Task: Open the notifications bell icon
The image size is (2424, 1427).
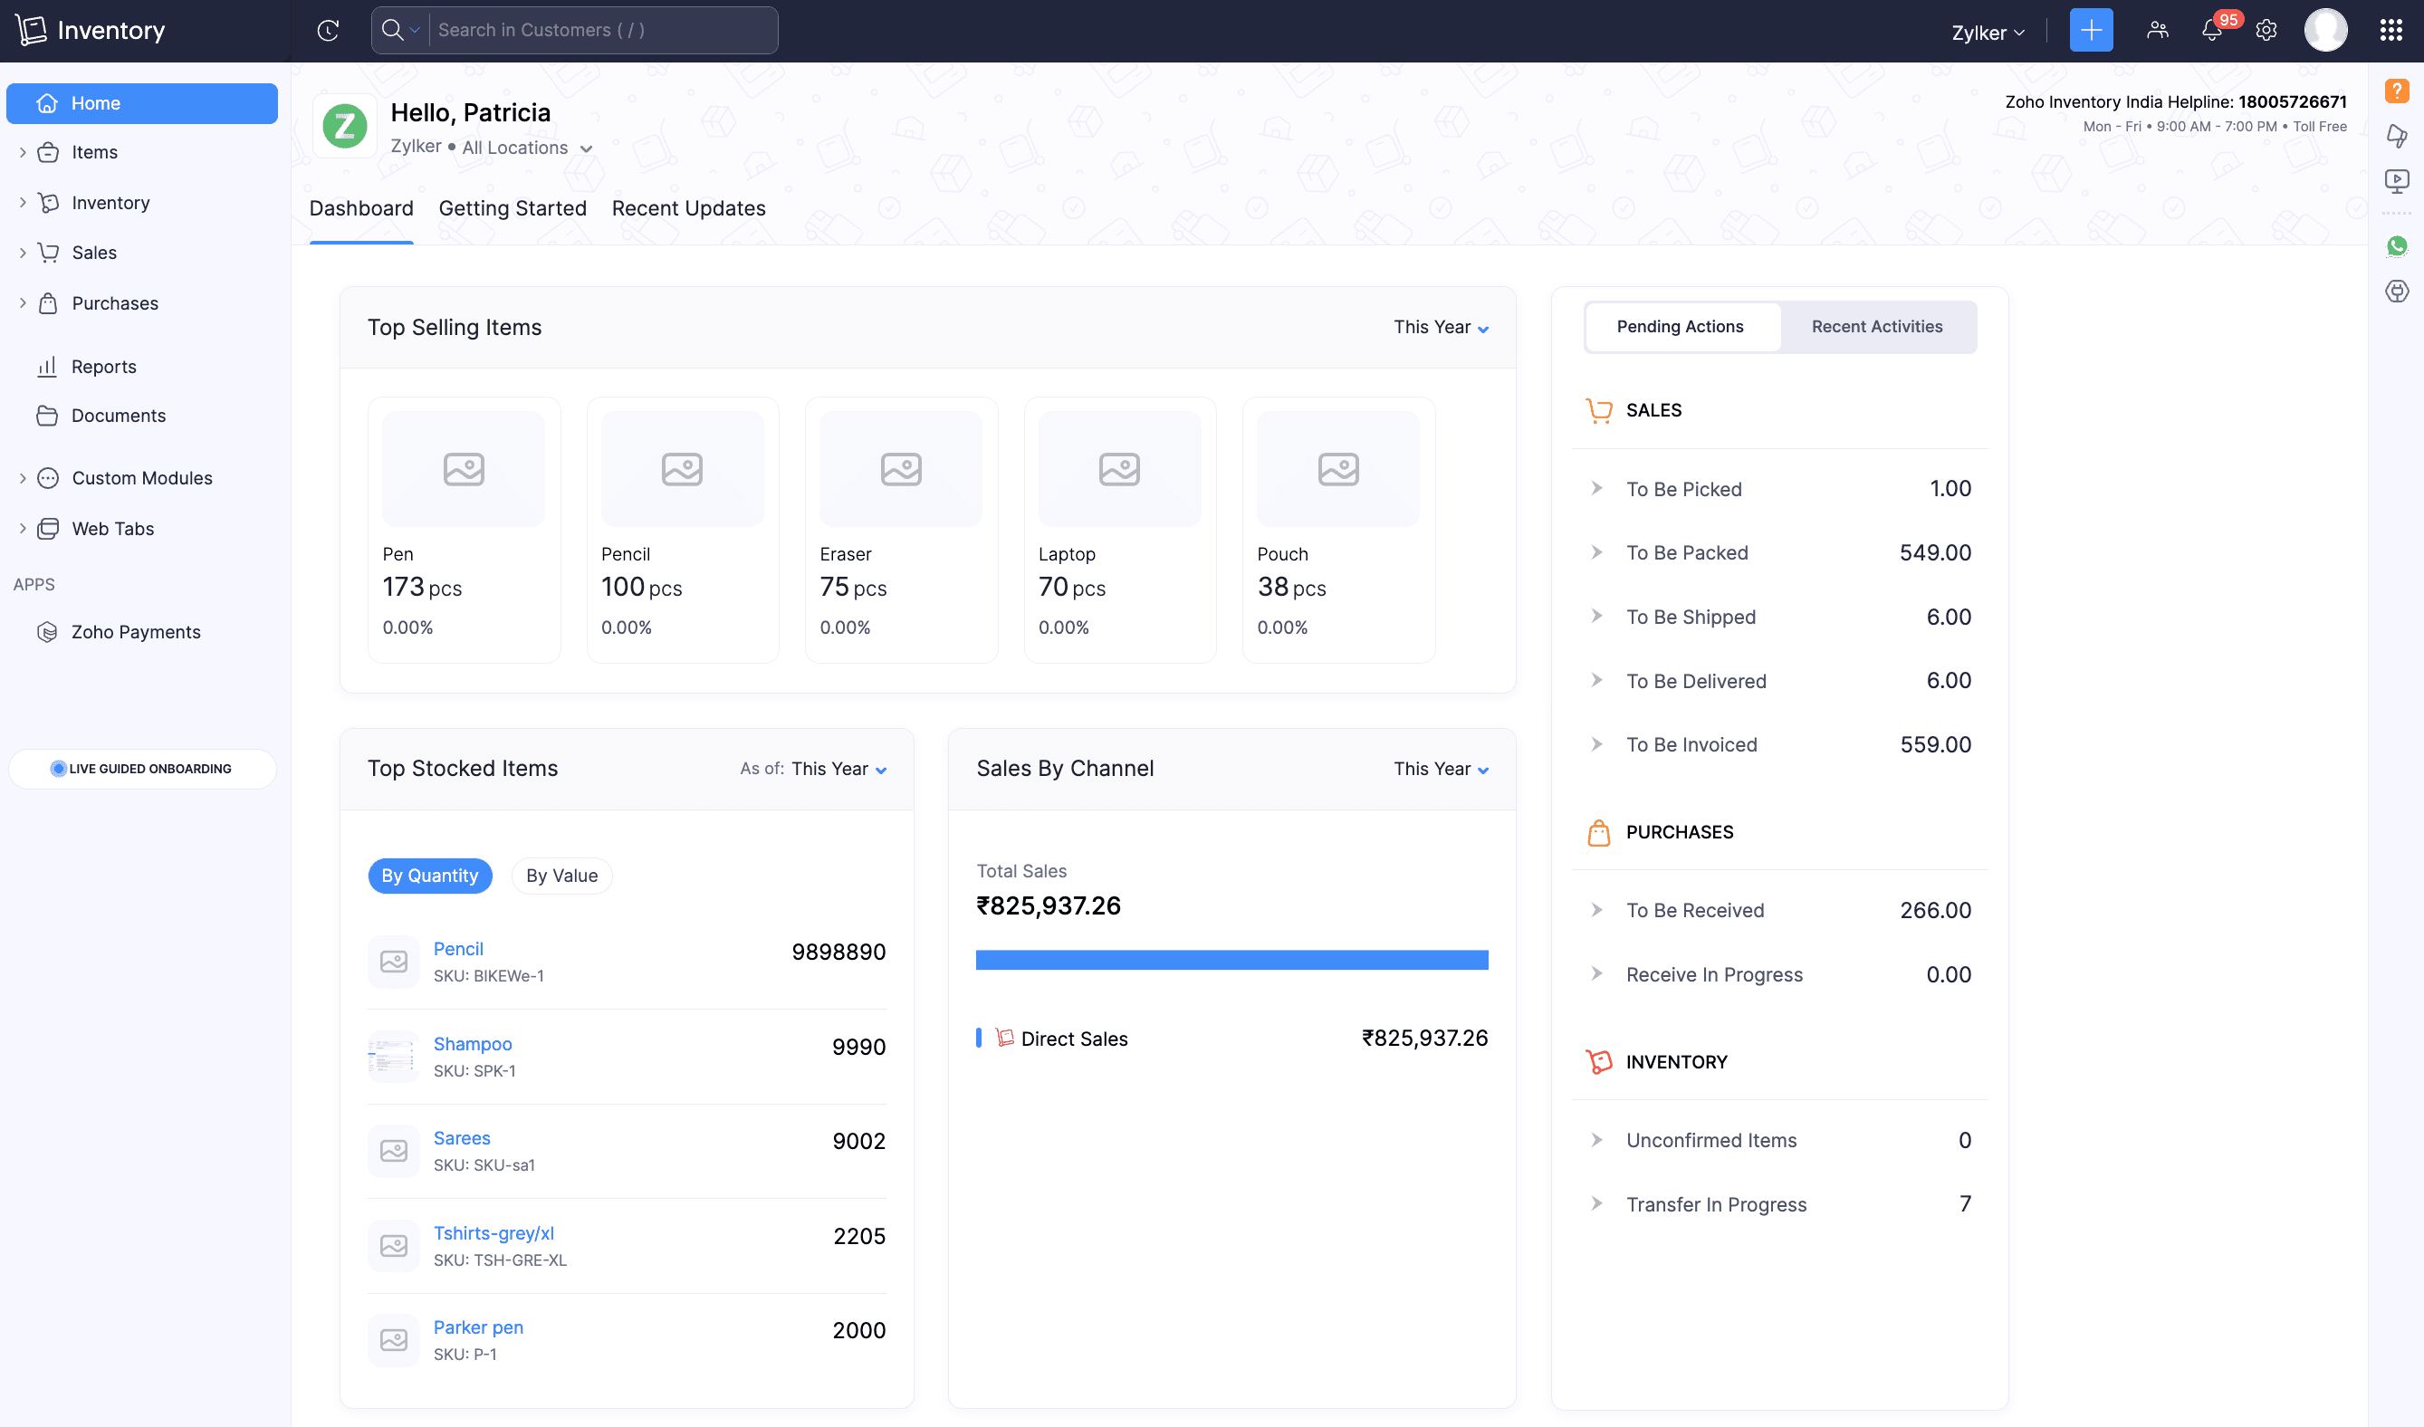Action: (2210, 31)
